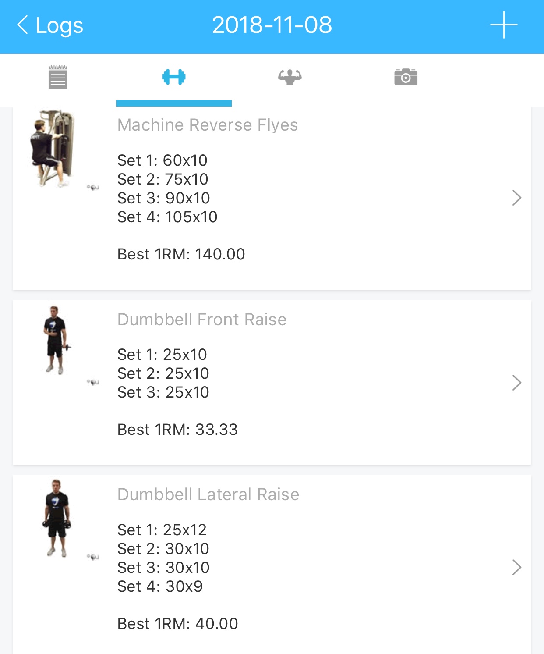
Task: Click the small icon beside Machine Reverse Flyes image
Action: (93, 188)
